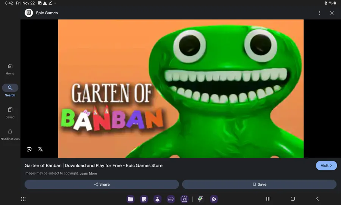This screenshot has width=341, height=205.
Task: Open the checkmark task status icon
Action: point(50,3)
